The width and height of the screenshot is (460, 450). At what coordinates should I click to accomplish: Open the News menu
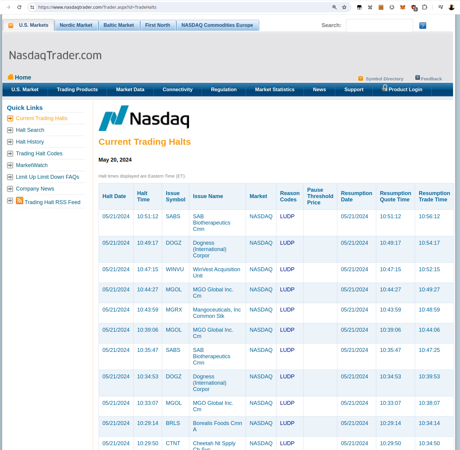[320, 90]
